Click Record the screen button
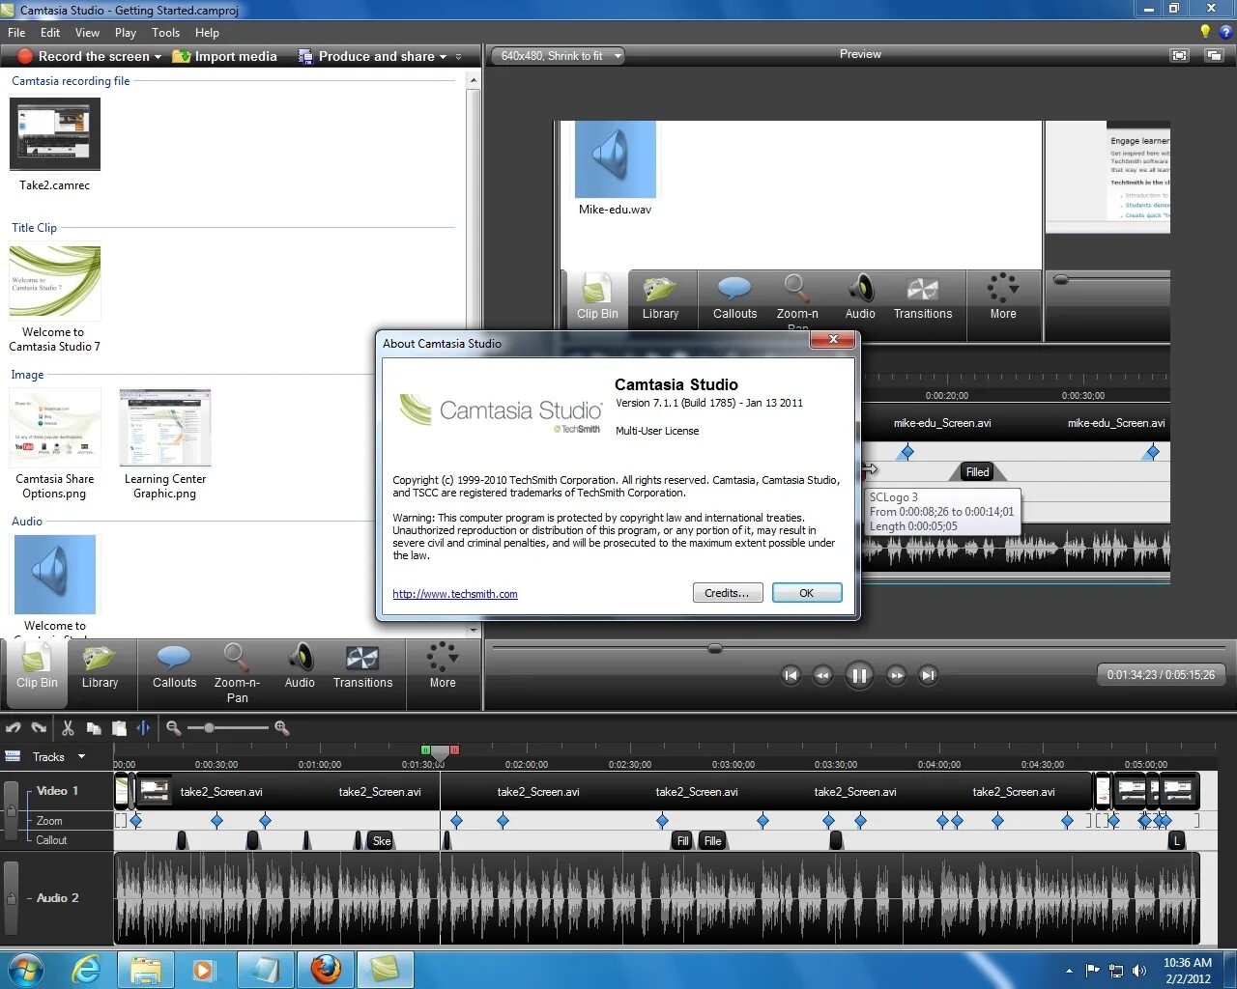This screenshot has height=989, width=1237. point(85,56)
